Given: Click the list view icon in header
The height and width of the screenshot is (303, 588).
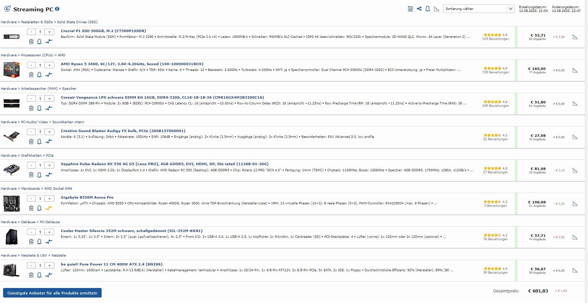Looking at the screenshot, I should (x=410, y=9).
